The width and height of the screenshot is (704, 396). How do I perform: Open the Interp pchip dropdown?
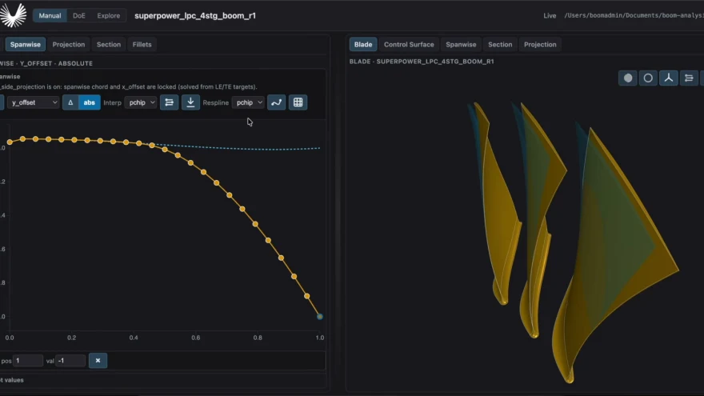(141, 102)
